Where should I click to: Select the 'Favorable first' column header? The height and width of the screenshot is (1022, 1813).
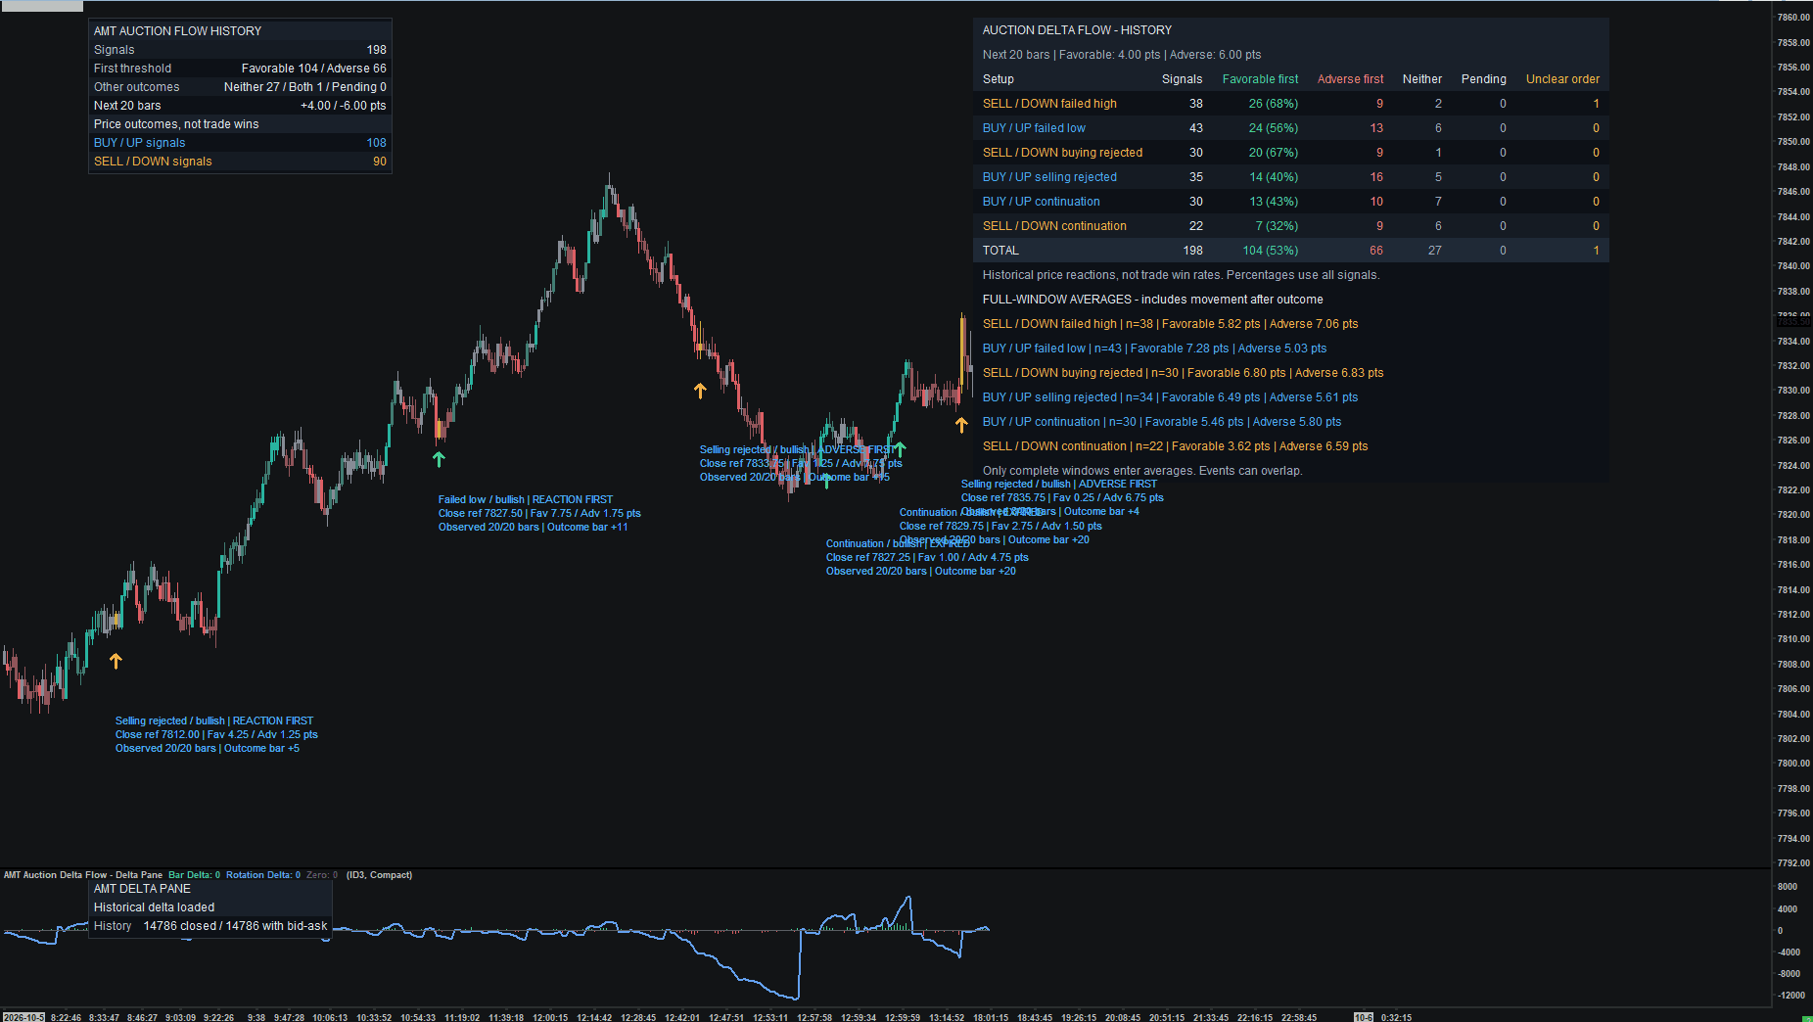point(1260,79)
